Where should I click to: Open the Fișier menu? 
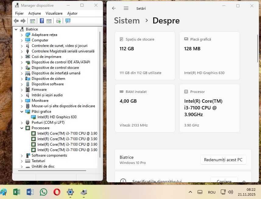pos(19,13)
